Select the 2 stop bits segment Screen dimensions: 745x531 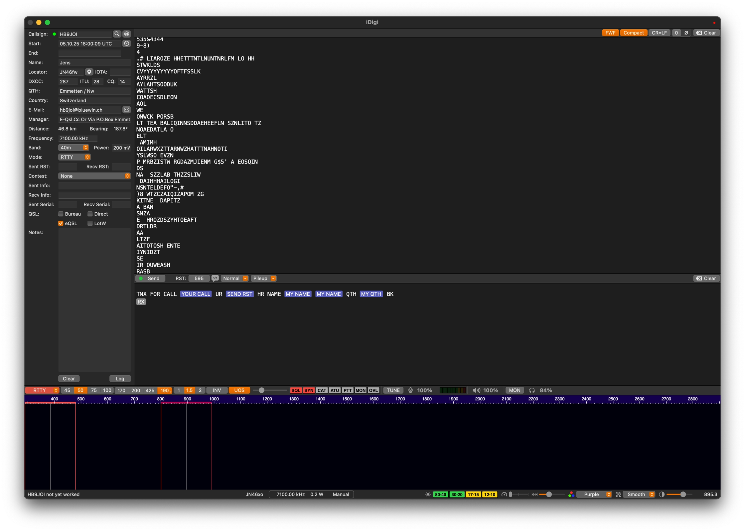coord(200,390)
